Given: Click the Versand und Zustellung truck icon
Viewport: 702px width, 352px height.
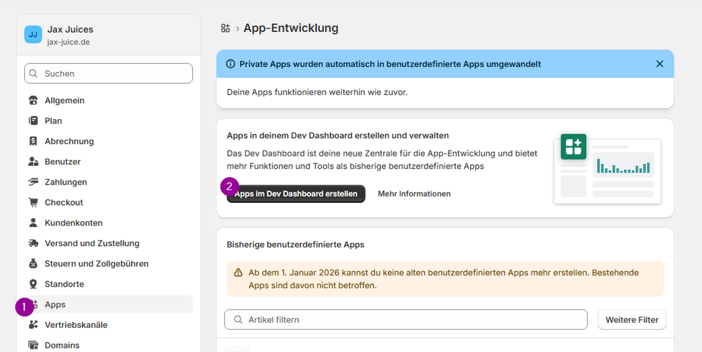Looking at the screenshot, I should click(x=33, y=243).
